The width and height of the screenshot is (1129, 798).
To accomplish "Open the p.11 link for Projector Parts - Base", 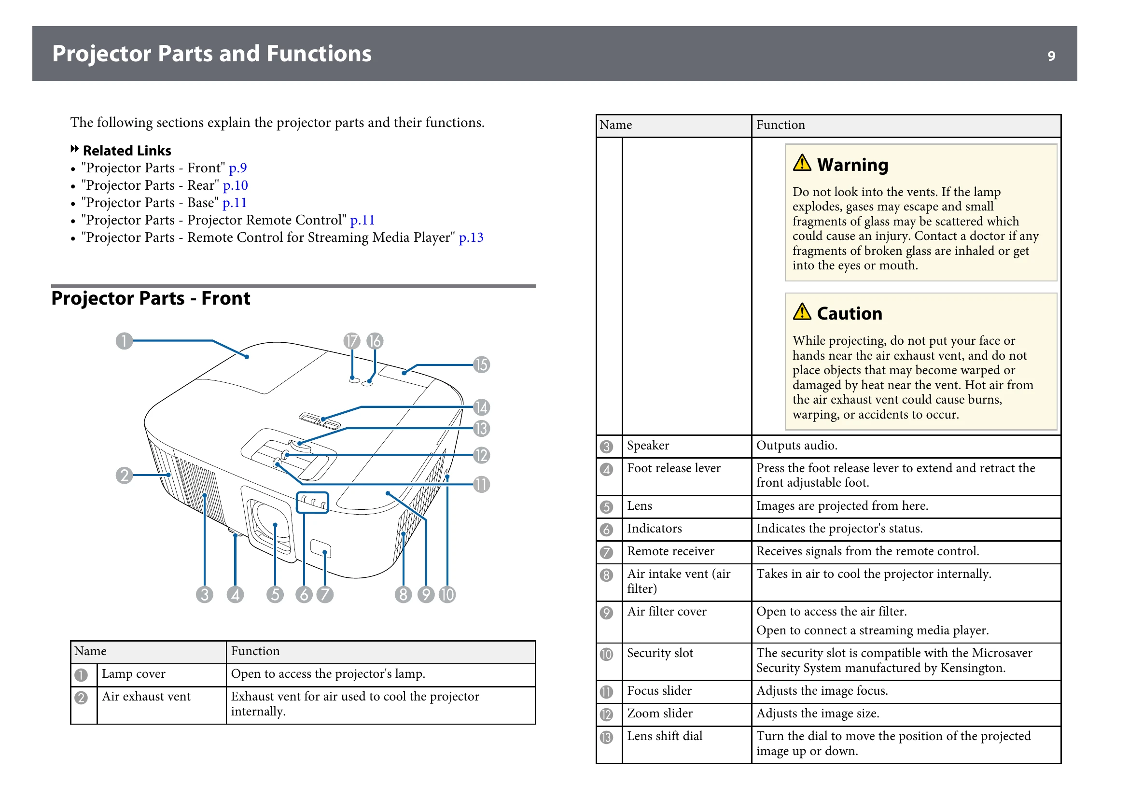I will [235, 203].
